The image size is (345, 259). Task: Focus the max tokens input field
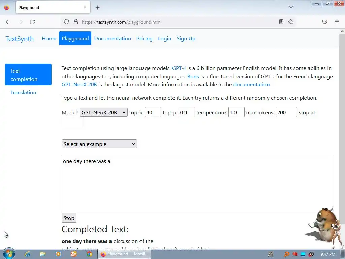[286, 112]
